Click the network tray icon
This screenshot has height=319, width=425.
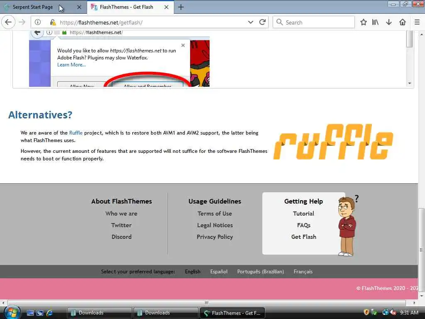pyautogui.click(x=385, y=312)
